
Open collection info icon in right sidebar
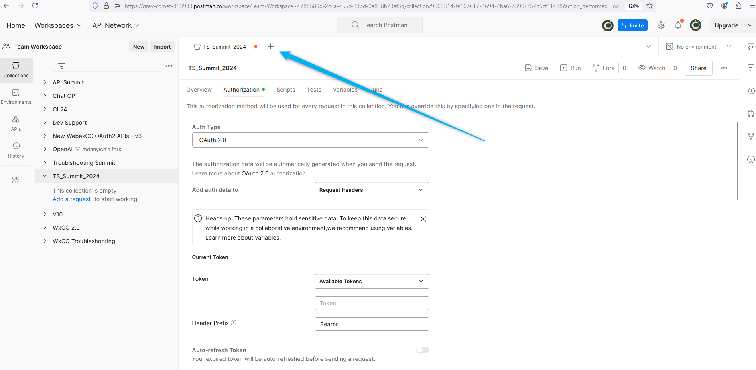click(751, 160)
